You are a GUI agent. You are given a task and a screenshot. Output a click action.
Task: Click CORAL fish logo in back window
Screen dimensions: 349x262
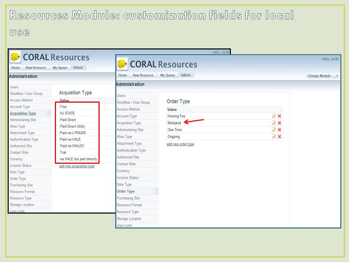tap(15, 57)
